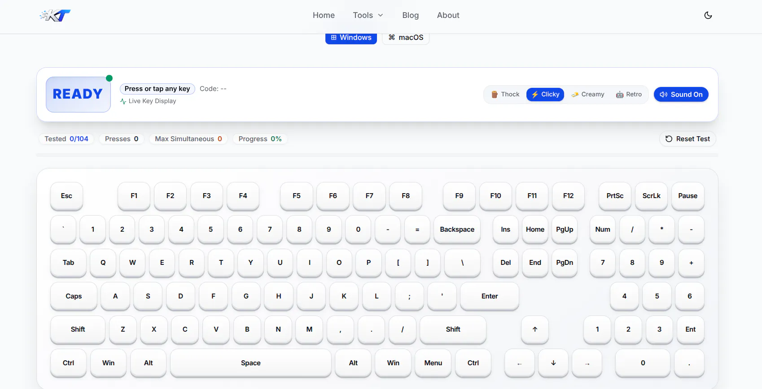The width and height of the screenshot is (762, 389).
Task: Click the 'Progress 0%' stat
Action: tap(260, 139)
